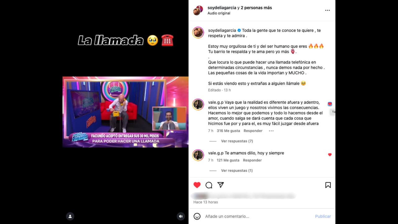Play or pause the La llamada video
Image resolution: width=398 pixels, height=224 pixels.
tap(125, 112)
